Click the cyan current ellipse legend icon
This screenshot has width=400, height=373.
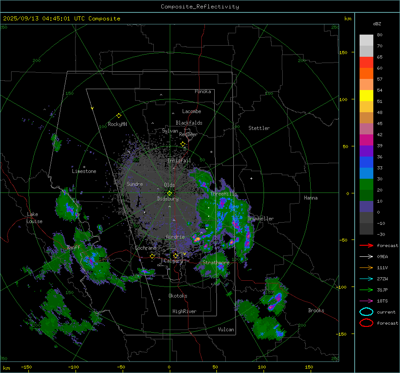366,312
